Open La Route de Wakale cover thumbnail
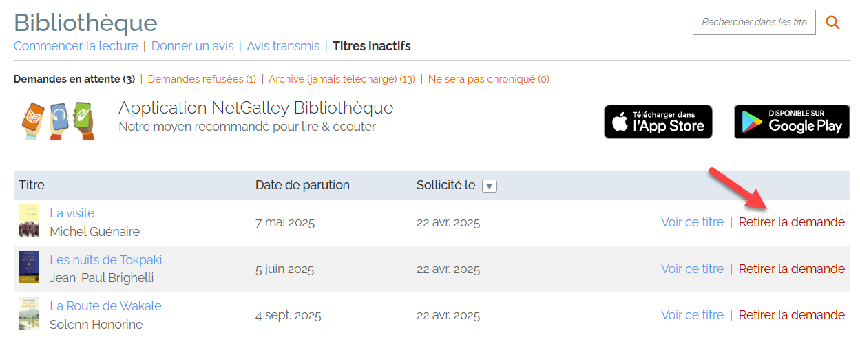 pos(29,314)
